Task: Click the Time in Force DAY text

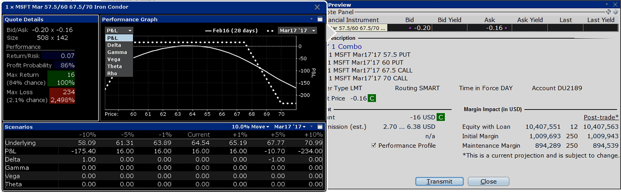Action: (486, 88)
